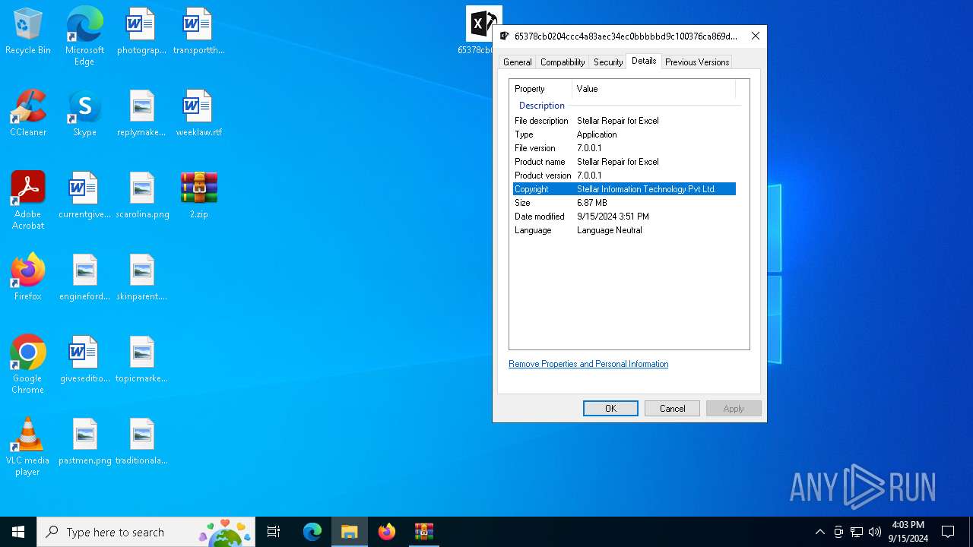Select the photograp... Word document icon
The width and height of the screenshot is (973, 547).
[x=141, y=32]
